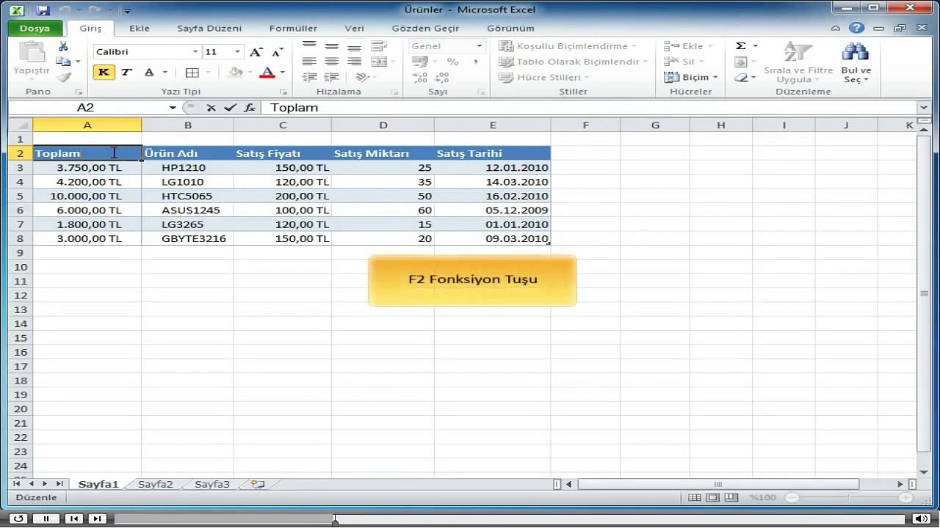Click the video progress bar marker

click(335, 520)
